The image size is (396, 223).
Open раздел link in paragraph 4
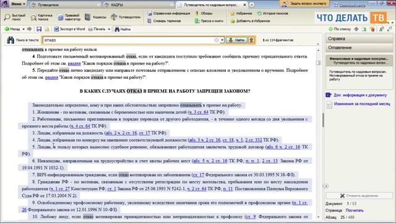coord(74,63)
